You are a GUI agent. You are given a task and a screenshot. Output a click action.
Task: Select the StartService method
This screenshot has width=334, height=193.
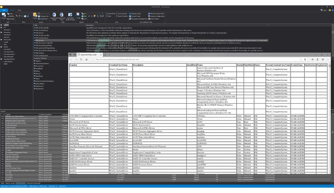[x=39, y=86]
